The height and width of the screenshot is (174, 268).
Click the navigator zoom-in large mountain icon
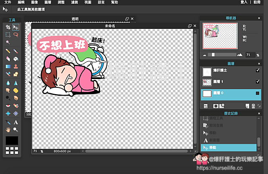tap(240, 55)
